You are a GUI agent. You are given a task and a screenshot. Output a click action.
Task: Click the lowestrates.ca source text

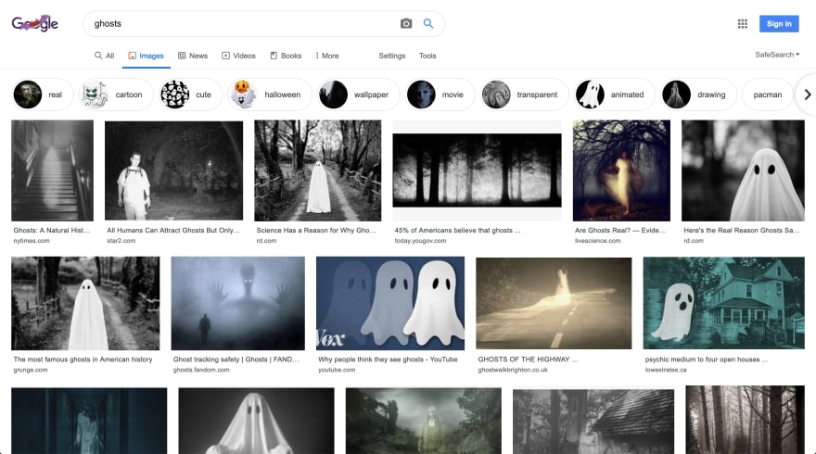(x=666, y=370)
